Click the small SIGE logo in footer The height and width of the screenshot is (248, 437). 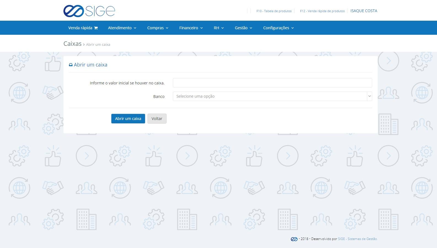pos(294,239)
